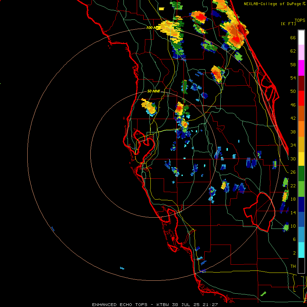Click the 62 value on the height scale

point(293,51)
